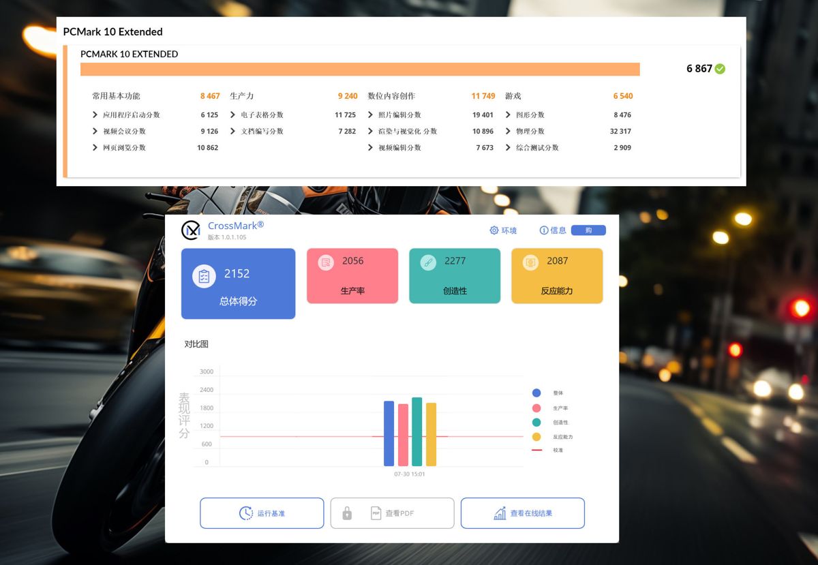Click the 查看在线结果 button
The height and width of the screenshot is (565, 818).
[523, 513]
